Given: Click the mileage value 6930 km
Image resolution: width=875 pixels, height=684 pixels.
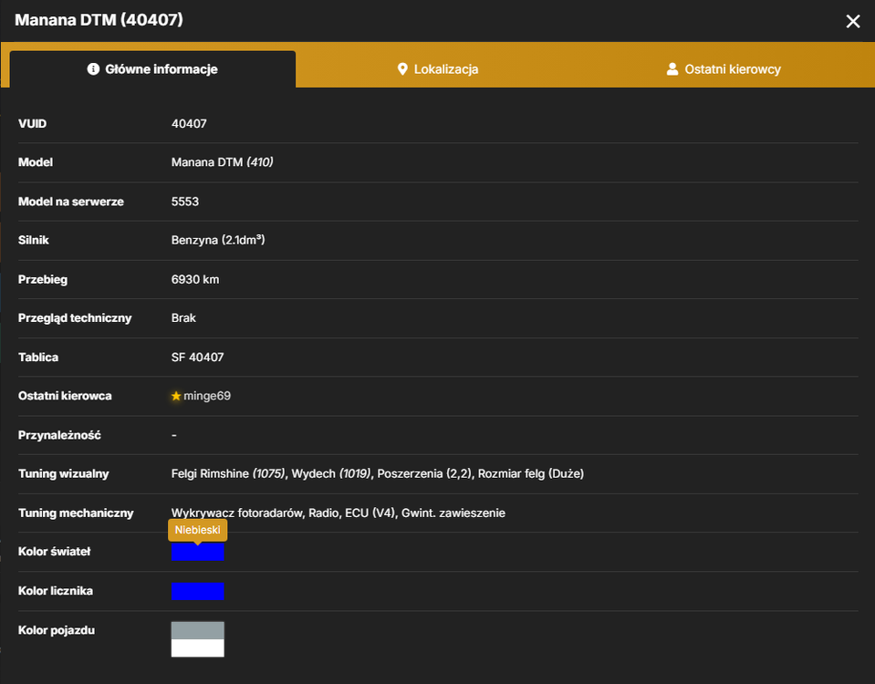Looking at the screenshot, I should point(194,279).
